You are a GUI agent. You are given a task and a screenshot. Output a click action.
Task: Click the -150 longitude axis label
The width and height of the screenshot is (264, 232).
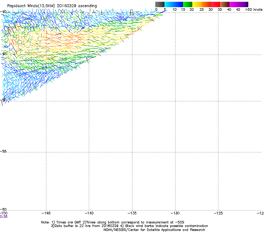tap(4, 213)
